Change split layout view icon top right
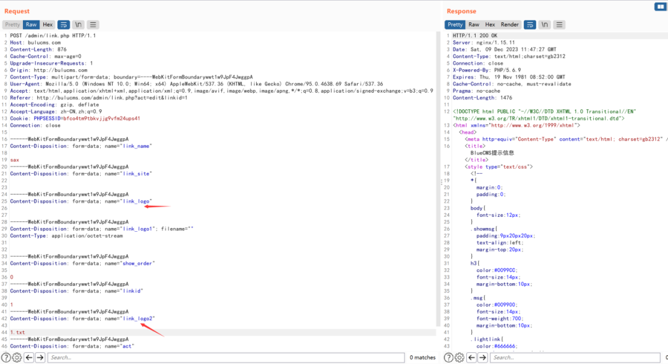 [x=661, y=6]
